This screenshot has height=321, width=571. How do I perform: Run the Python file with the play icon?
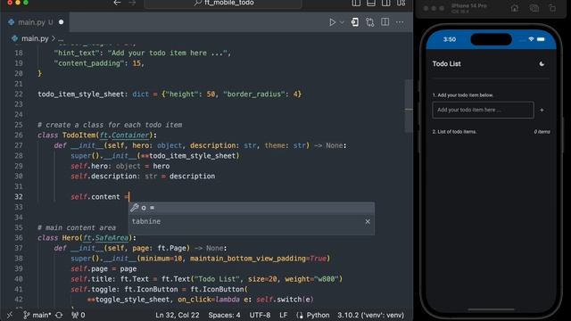[332, 22]
